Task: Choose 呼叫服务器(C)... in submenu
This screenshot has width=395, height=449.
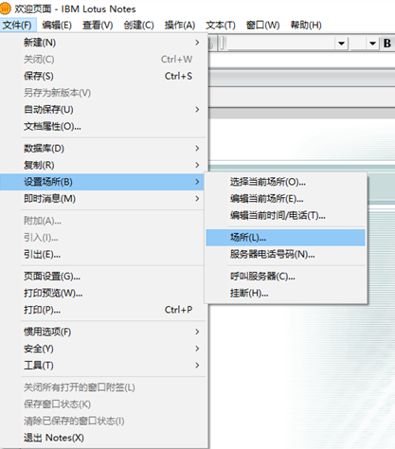Action: (x=285, y=277)
